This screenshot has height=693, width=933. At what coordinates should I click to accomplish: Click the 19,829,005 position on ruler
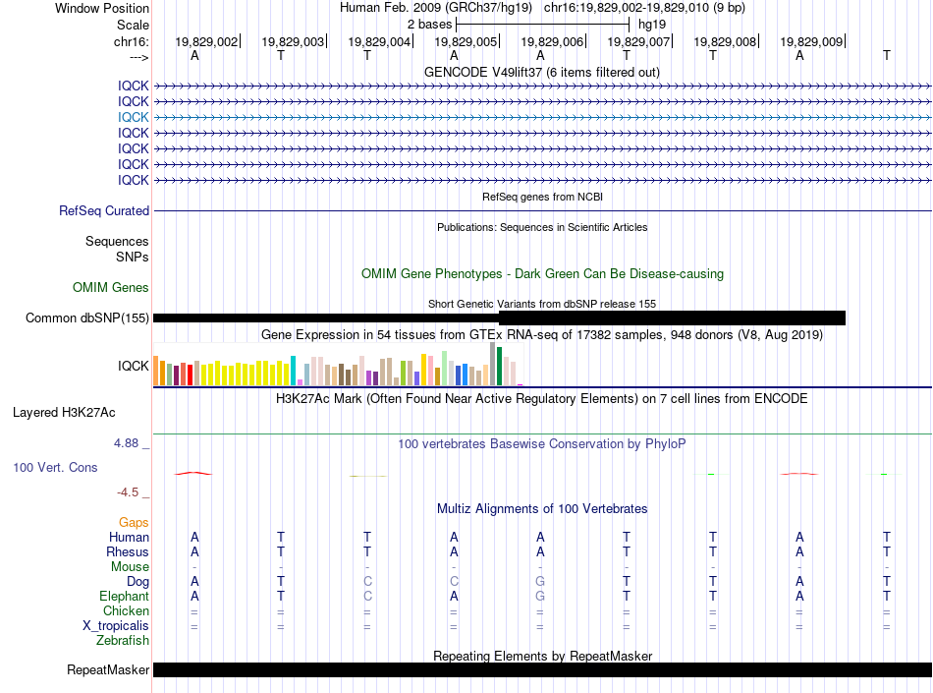(466, 41)
